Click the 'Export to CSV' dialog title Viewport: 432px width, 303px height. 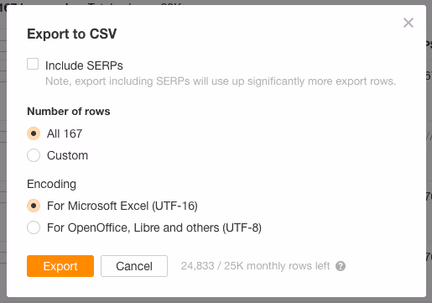pos(72,34)
